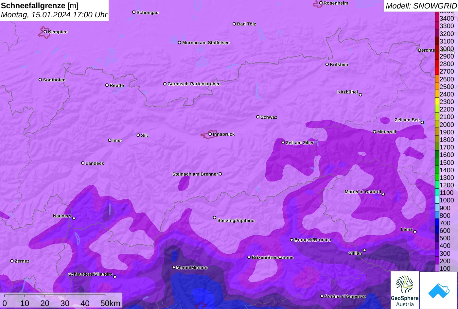The width and height of the screenshot is (458, 309).
Task: Click the 'Brixen/Bressanone' label
Action: click(273, 257)
